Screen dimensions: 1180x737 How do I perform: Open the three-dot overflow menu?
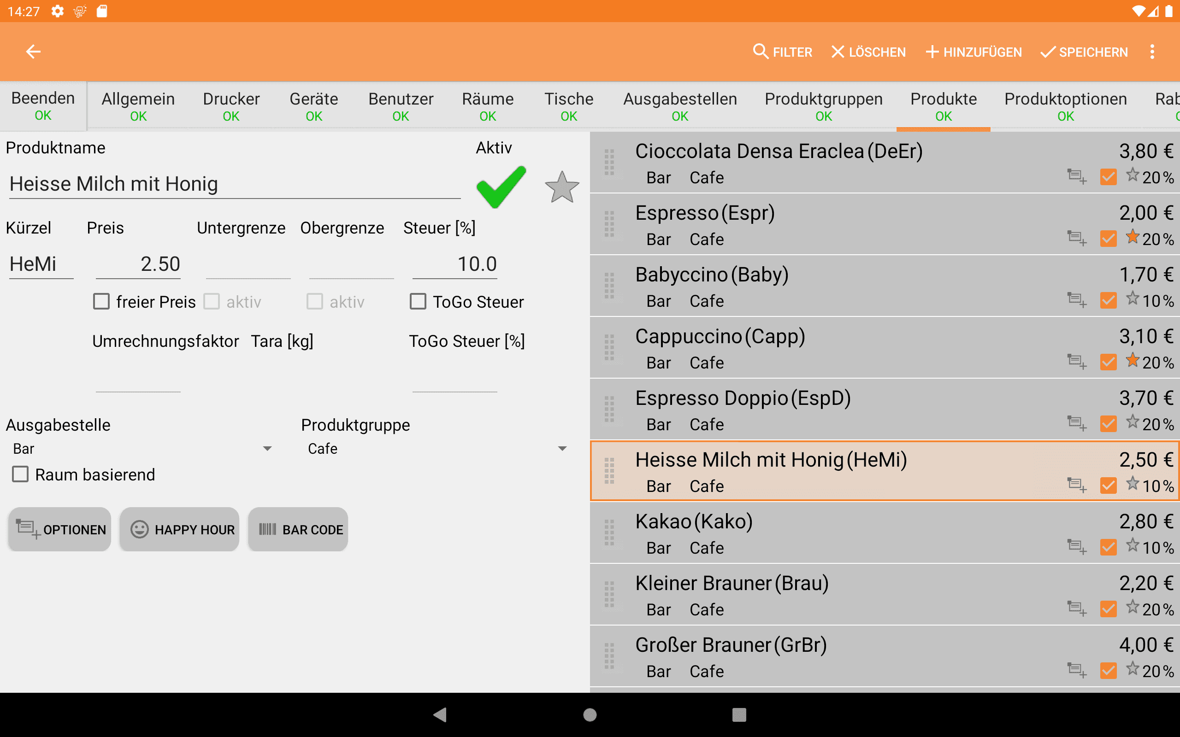tap(1152, 51)
